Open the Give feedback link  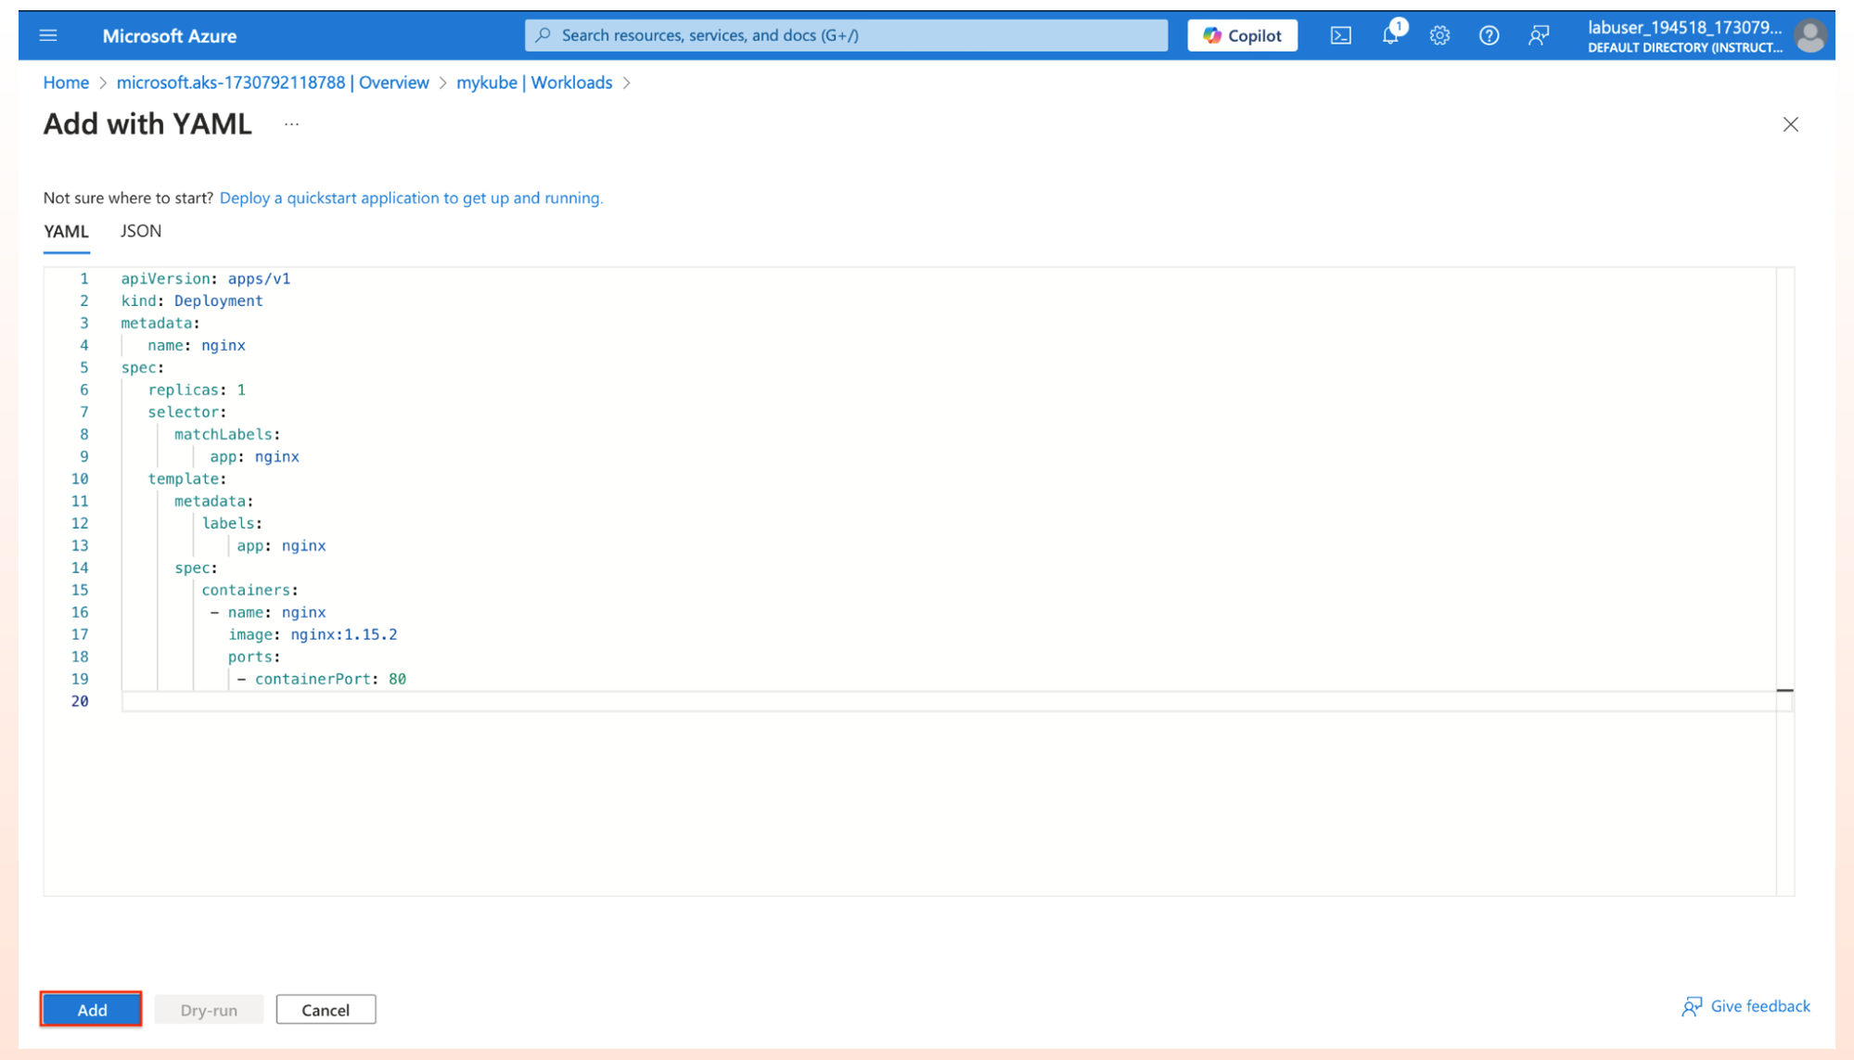[x=1745, y=1006]
